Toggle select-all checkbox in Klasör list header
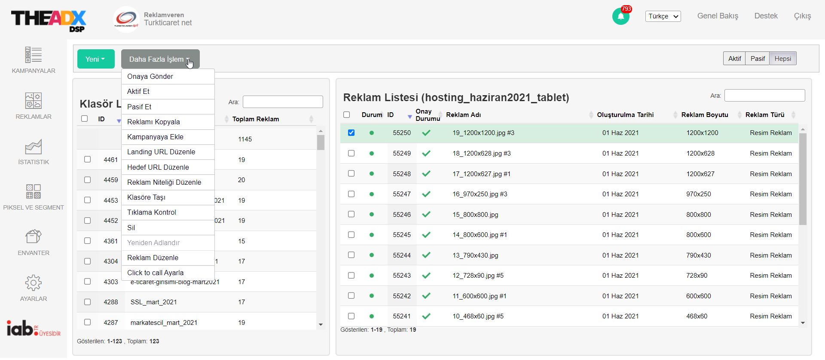The image size is (825, 360). 84,119
